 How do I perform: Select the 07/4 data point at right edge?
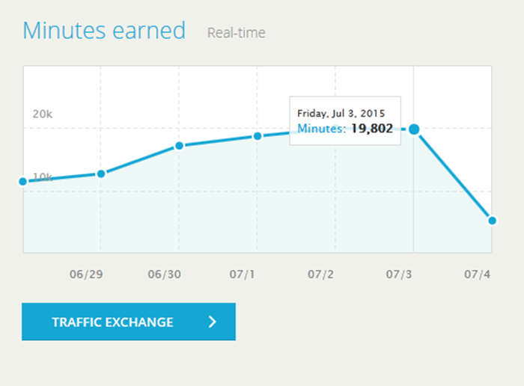[x=492, y=220]
